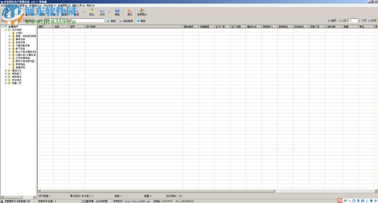
Task: Click the 存放地点 column header
Action: point(301,27)
